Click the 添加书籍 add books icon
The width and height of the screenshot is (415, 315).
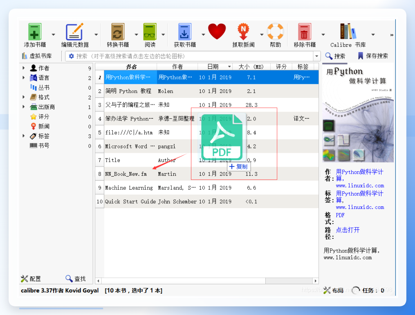coord(35,32)
